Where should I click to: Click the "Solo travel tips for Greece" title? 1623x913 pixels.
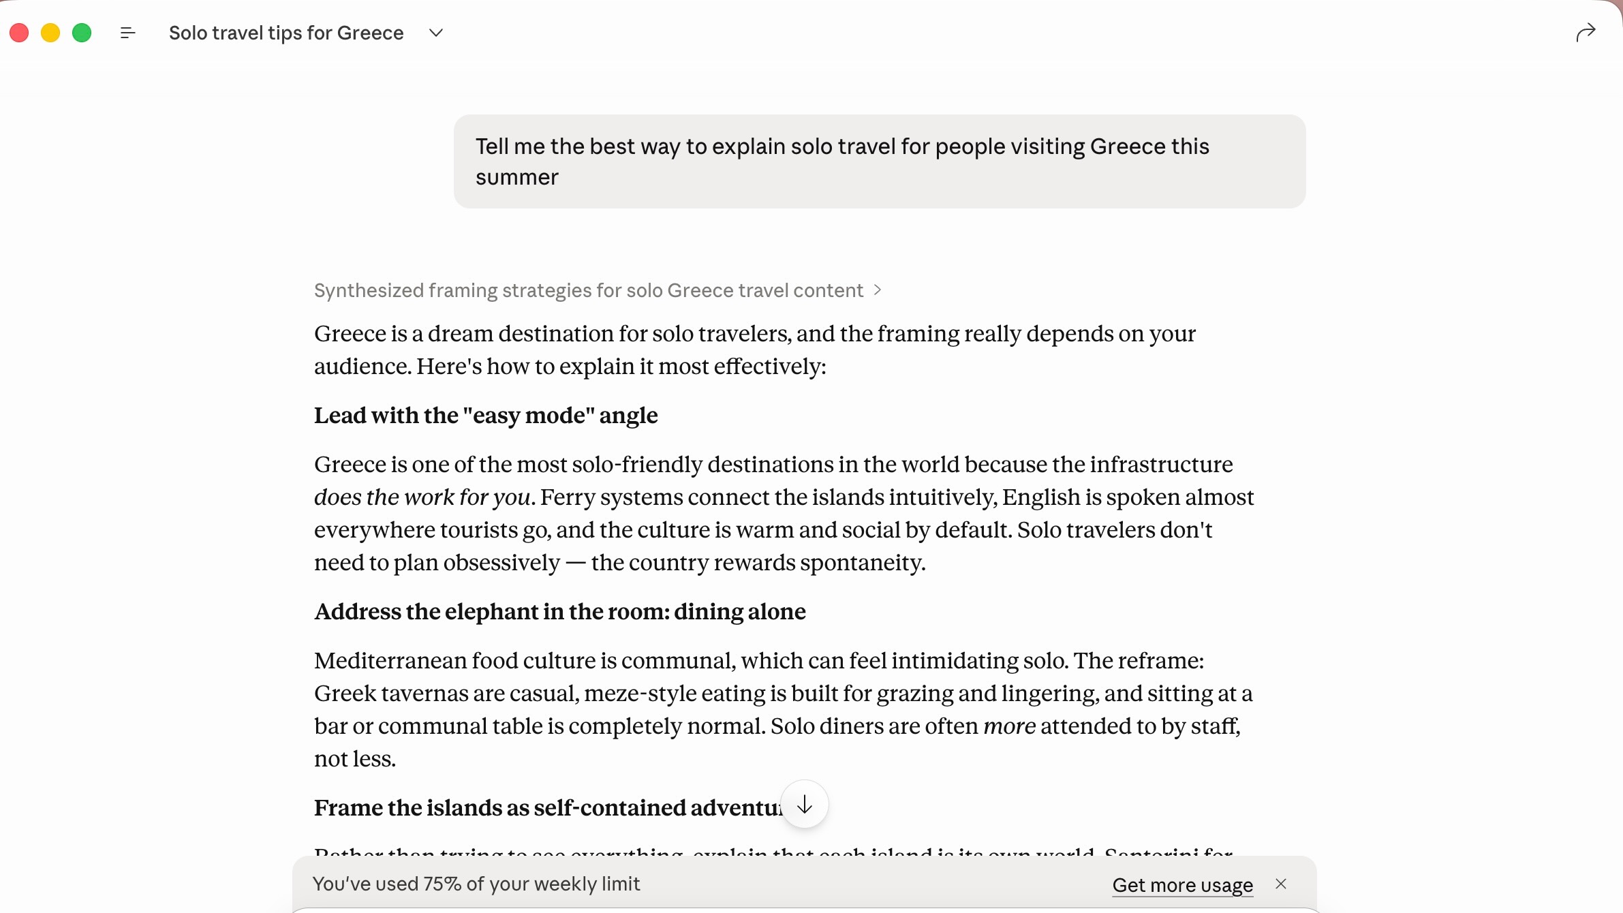pyautogui.click(x=286, y=33)
